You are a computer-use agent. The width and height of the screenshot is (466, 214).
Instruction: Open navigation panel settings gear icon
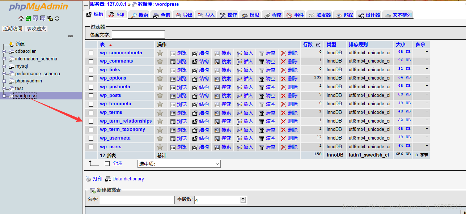point(50,18)
